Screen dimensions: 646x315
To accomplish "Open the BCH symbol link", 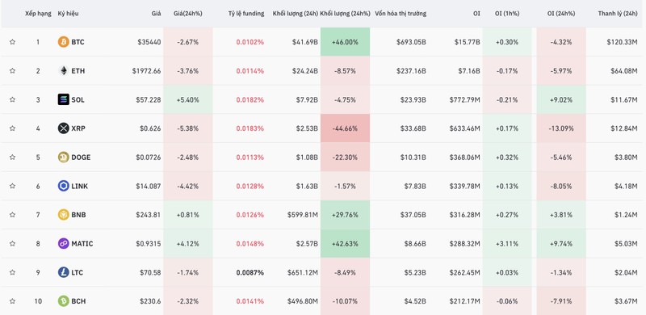I will (78, 301).
